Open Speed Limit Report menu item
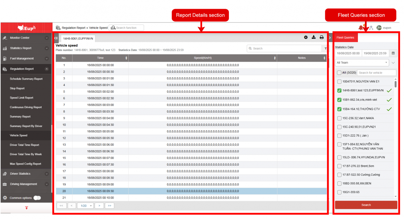 (22, 98)
